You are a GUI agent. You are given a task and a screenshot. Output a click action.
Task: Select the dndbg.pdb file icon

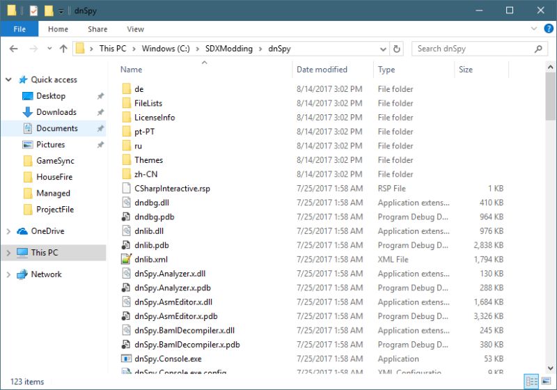coord(126,217)
